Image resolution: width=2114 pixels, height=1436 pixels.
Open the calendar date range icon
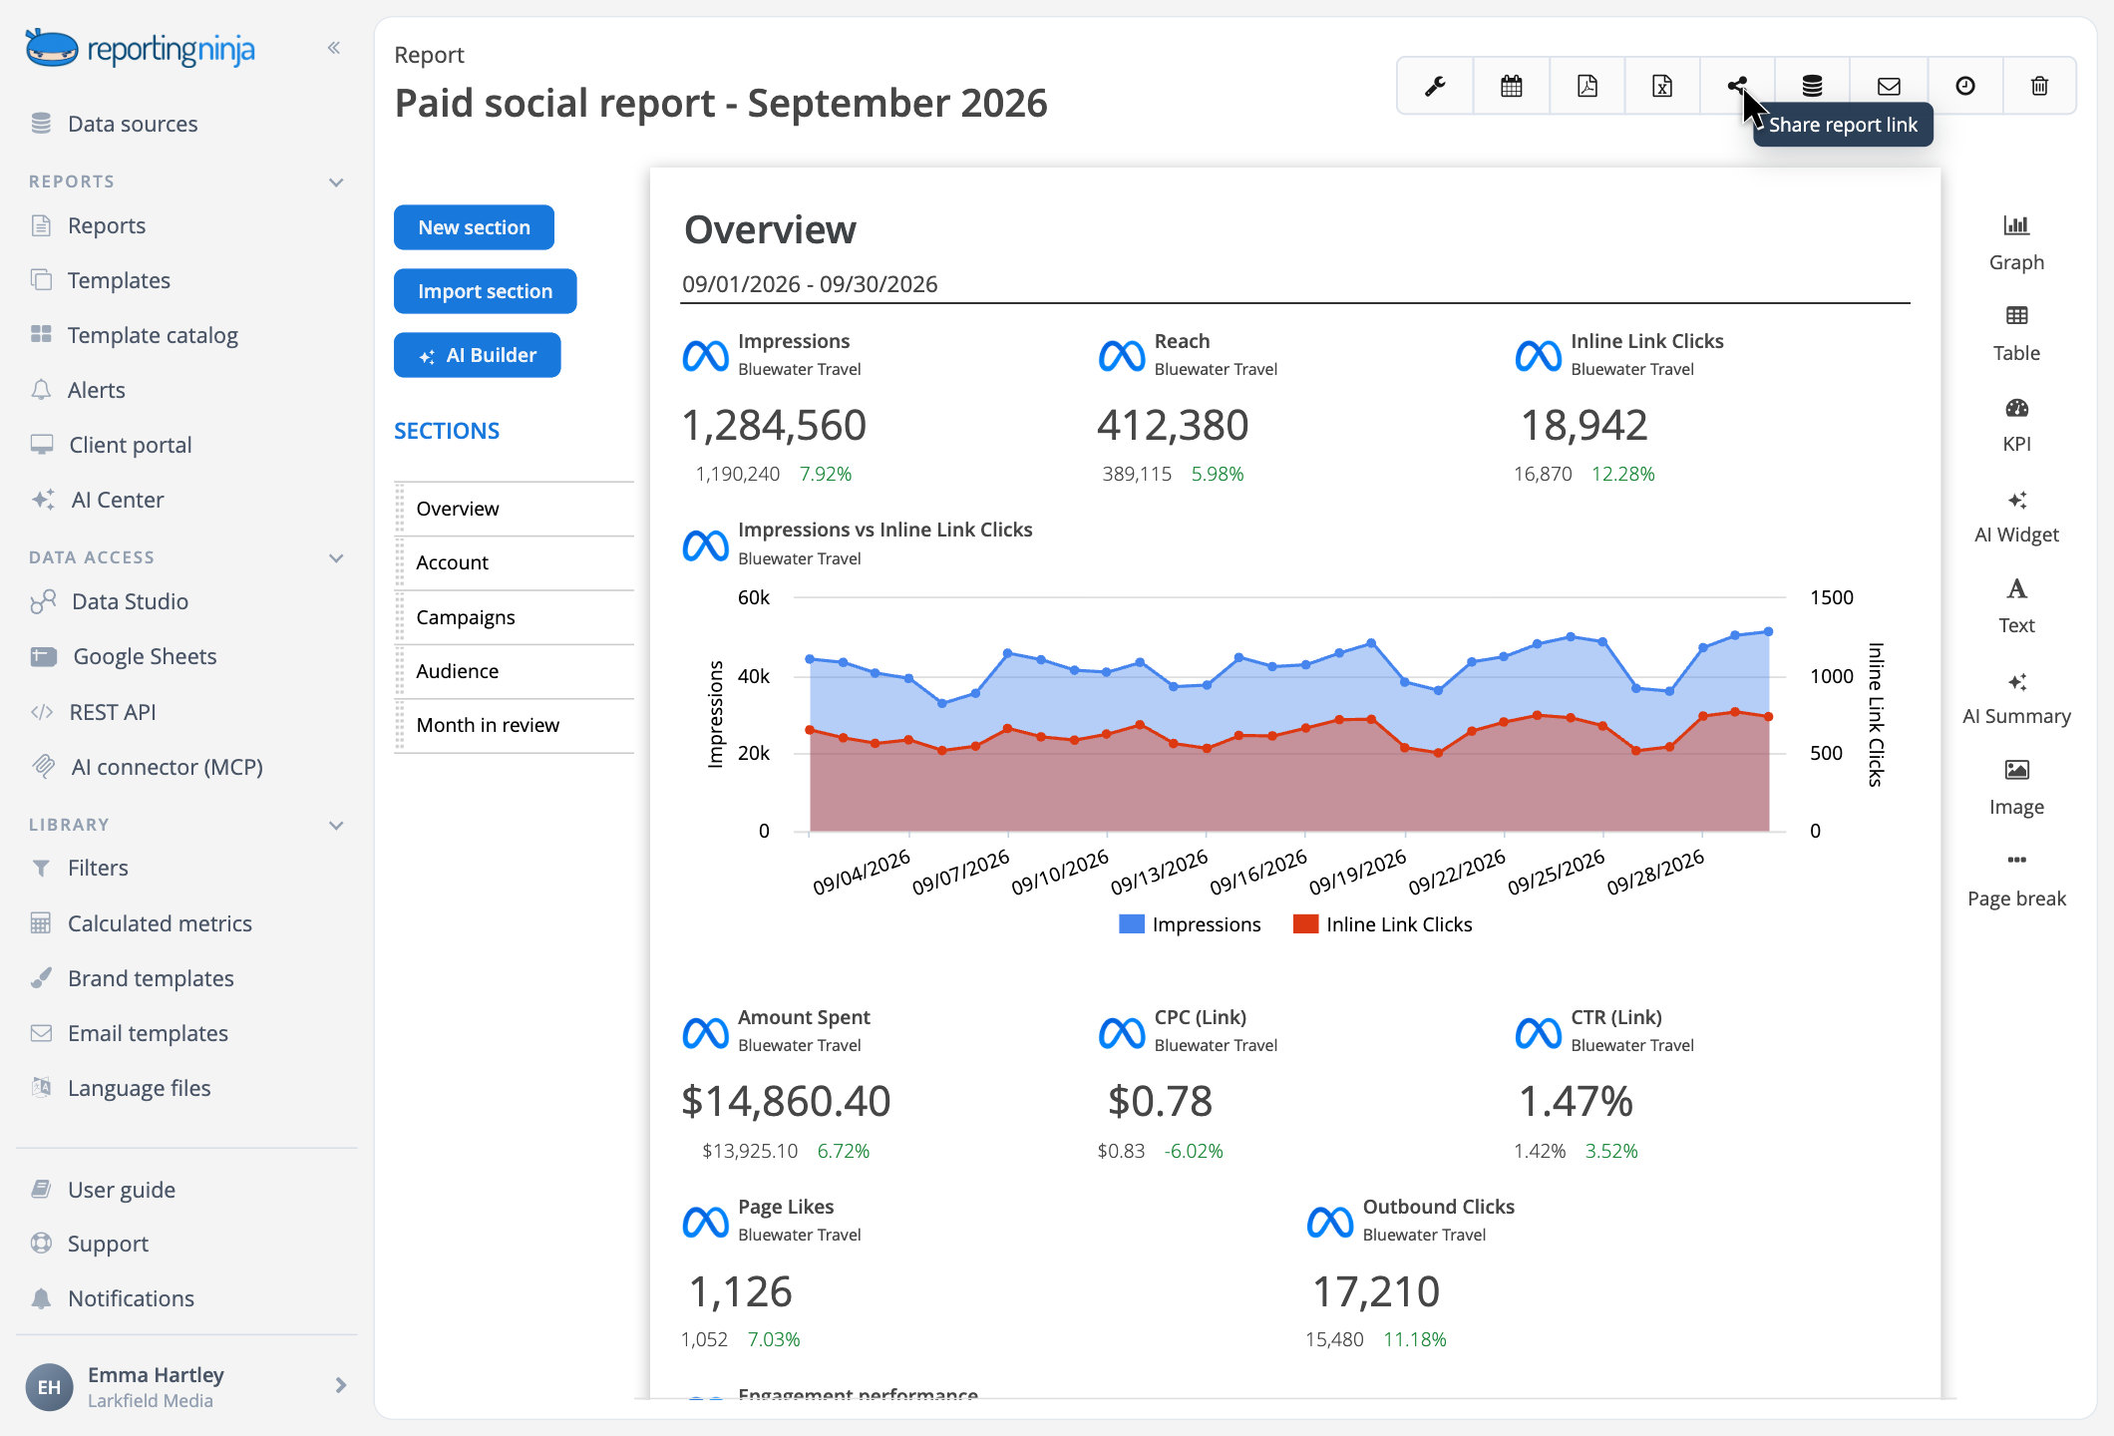(1511, 87)
